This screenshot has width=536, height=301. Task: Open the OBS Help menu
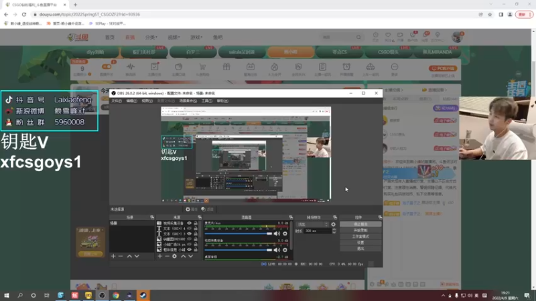tap(222, 101)
